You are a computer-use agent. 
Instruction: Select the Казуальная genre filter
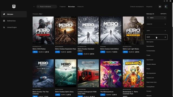(150, 78)
